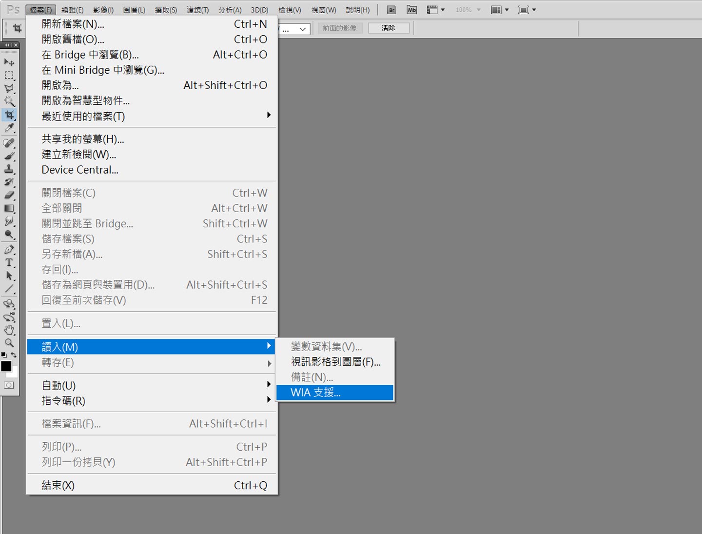Select the Healing Brush bandage tool
Viewport: 702px width, 534px height.
coord(9,143)
